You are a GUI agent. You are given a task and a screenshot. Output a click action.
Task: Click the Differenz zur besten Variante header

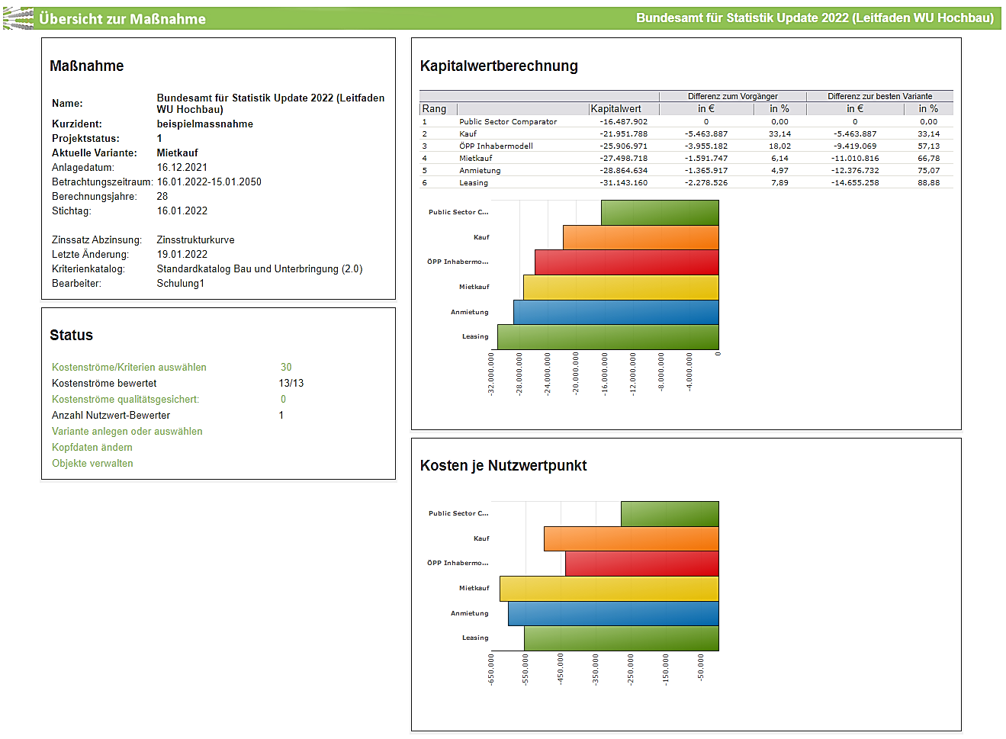coord(879,96)
